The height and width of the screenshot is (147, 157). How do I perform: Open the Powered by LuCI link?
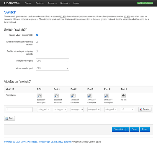tap(38, 142)
